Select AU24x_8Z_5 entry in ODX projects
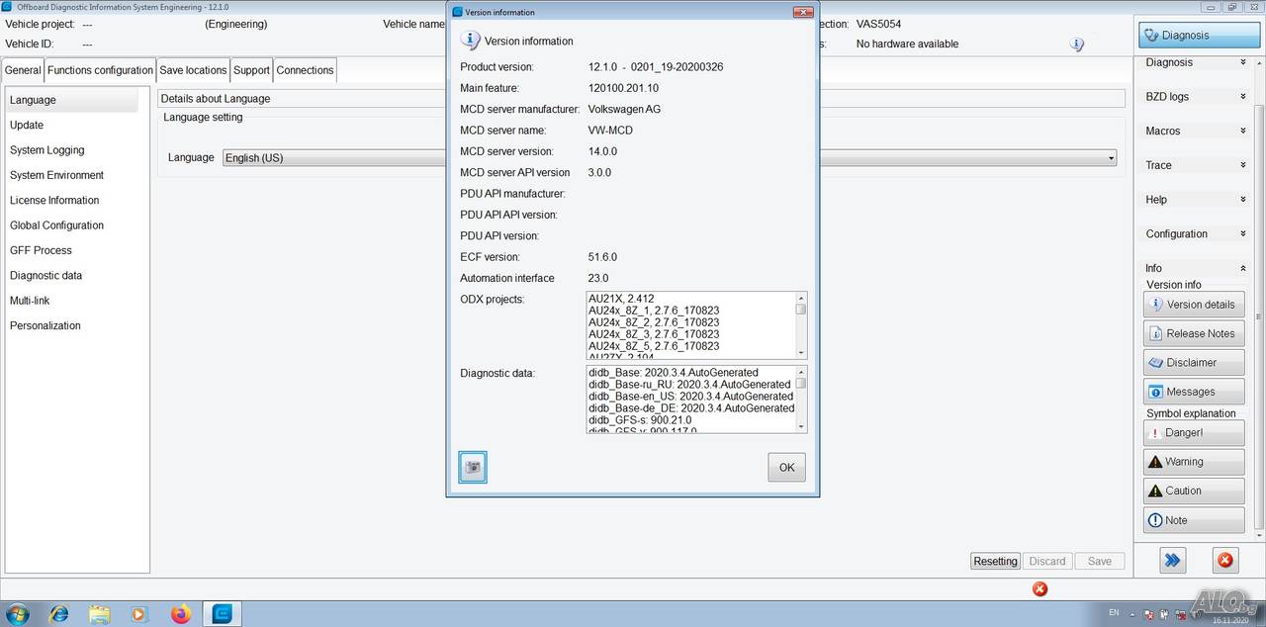 pos(654,346)
